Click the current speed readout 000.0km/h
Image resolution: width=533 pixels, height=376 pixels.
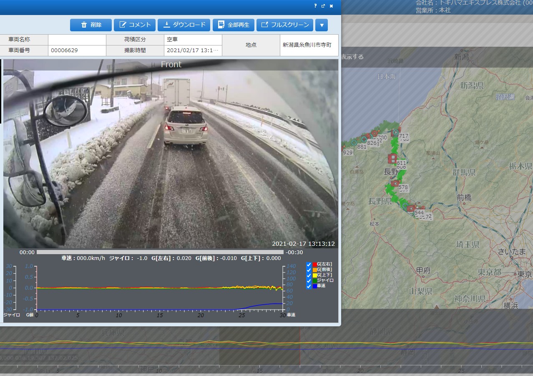91,258
